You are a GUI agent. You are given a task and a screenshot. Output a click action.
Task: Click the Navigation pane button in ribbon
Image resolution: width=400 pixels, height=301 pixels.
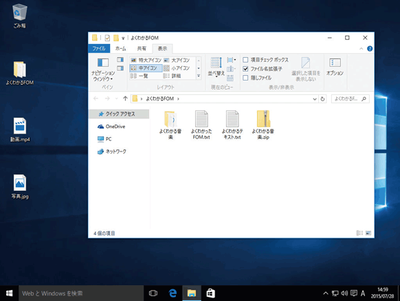(x=103, y=70)
